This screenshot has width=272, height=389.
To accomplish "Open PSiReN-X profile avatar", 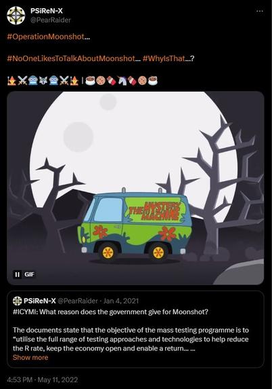I will pos(16,16).
